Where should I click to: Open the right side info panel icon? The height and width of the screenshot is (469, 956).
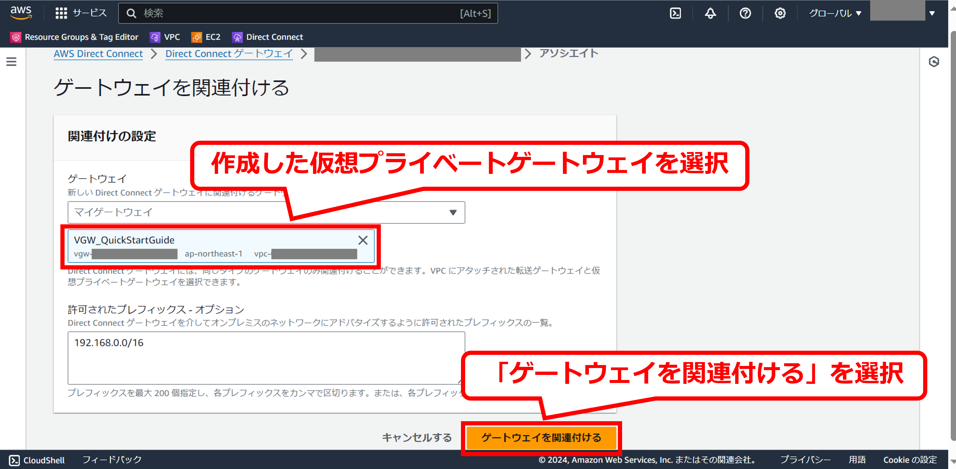934,62
